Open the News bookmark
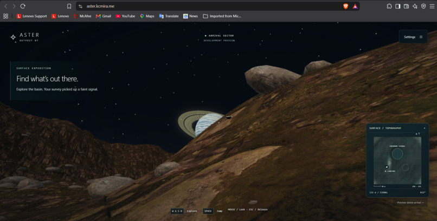This screenshot has height=221, width=437. tap(190, 16)
